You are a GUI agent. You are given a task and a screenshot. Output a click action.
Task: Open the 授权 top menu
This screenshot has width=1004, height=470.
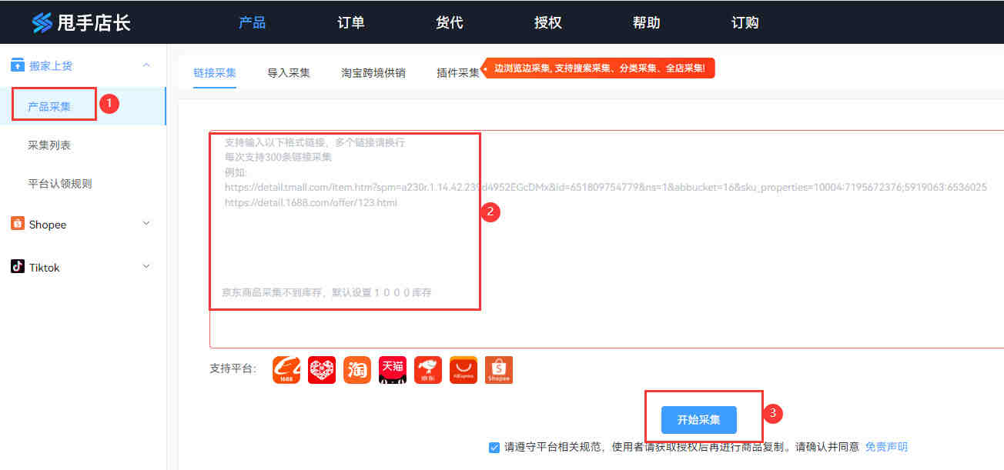pos(547,22)
